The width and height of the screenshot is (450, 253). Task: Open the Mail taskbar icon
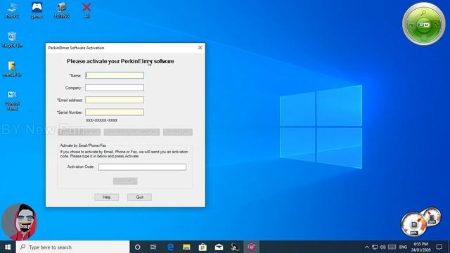click(x=219, y=247)
